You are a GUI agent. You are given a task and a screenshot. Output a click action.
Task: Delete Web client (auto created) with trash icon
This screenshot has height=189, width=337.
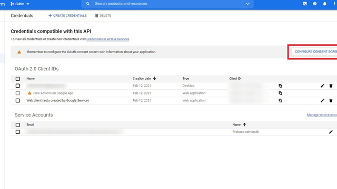pyautogui.click(x=331, y=100)
